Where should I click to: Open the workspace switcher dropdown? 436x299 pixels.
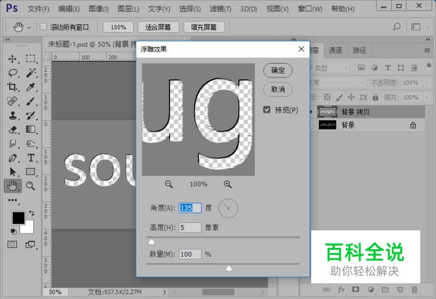pos(427,27)
